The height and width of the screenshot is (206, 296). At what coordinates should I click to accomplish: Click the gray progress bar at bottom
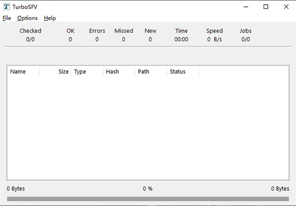click(148, 199)
